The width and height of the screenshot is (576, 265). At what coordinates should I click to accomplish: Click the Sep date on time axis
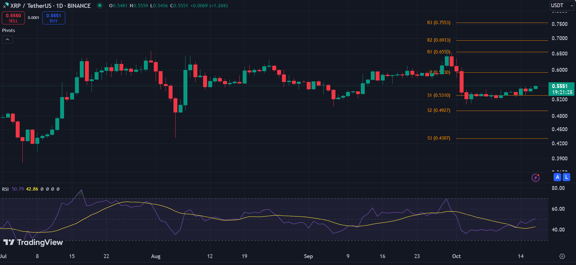(308, 256)
